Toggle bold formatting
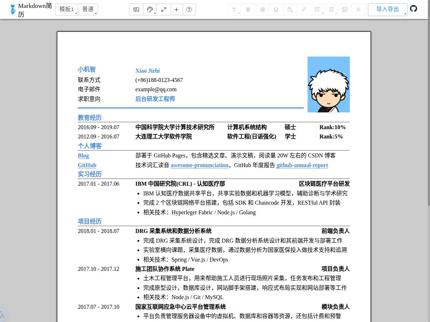 click(x=248, y=9)
